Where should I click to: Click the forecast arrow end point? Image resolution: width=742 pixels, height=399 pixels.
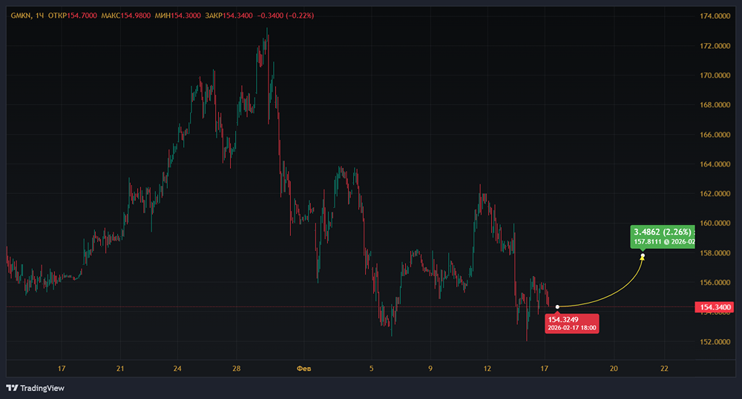pyautogui.click(x=643, y=257)
